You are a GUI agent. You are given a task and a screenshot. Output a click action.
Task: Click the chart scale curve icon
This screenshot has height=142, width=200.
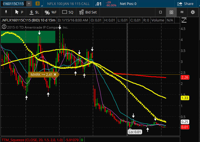click(x=184, y=20)
